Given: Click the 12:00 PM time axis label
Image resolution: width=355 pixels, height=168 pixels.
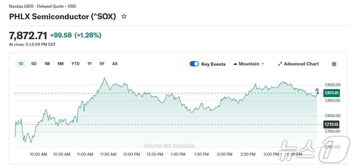Looking at the screenshot, I should point(131,154).
